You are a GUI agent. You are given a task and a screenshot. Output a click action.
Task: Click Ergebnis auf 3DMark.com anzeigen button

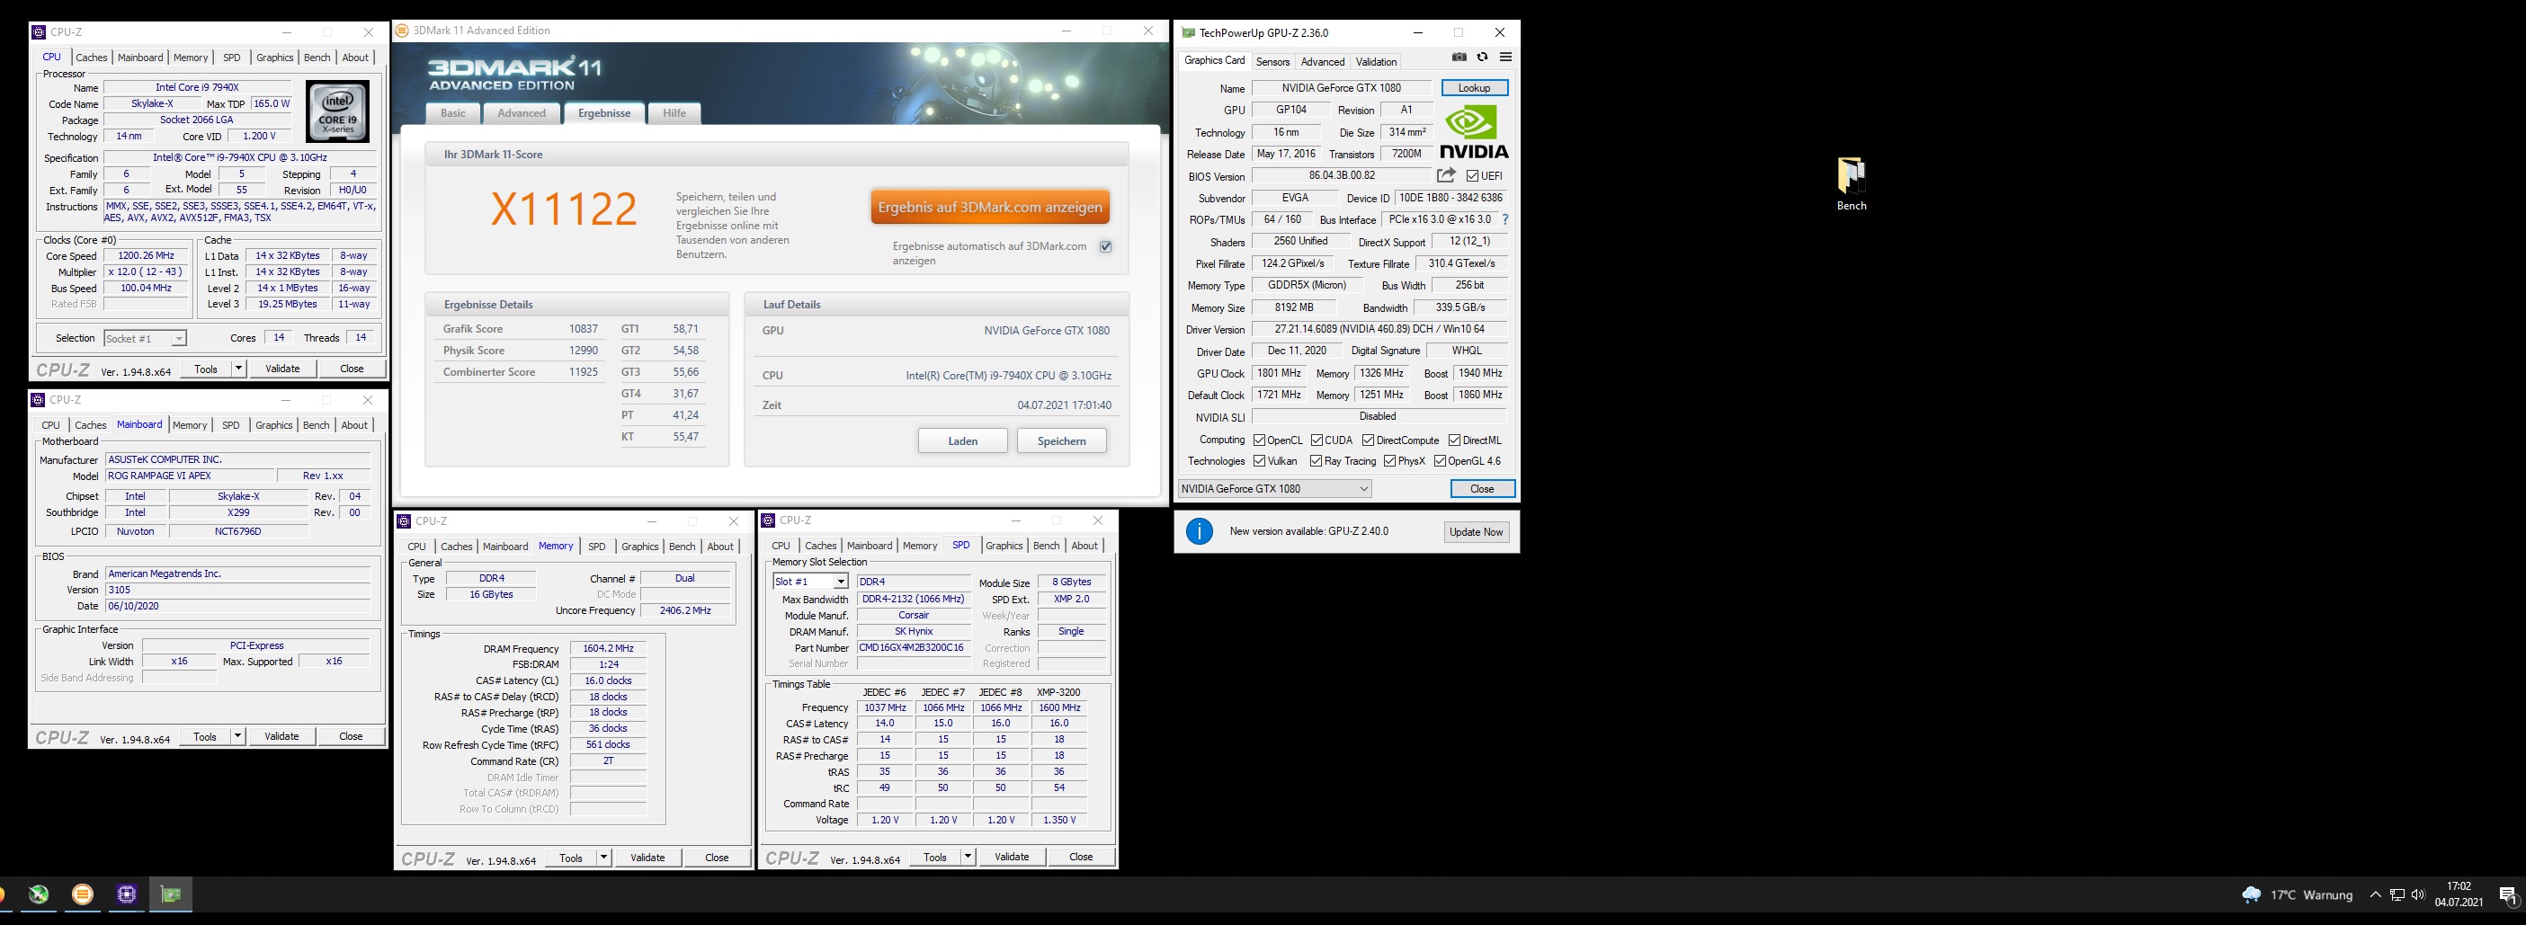click(989, 208)
